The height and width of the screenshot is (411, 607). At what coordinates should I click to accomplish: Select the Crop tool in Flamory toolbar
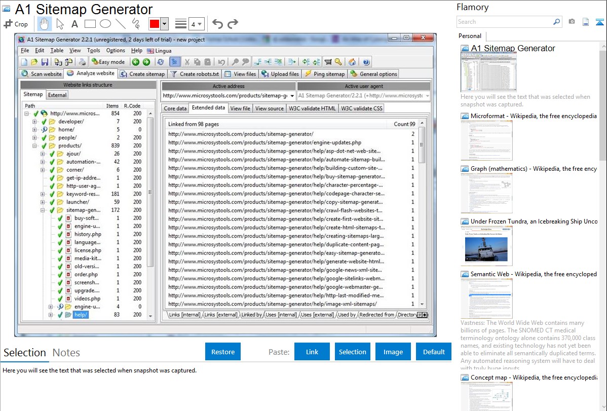[16, 24]
